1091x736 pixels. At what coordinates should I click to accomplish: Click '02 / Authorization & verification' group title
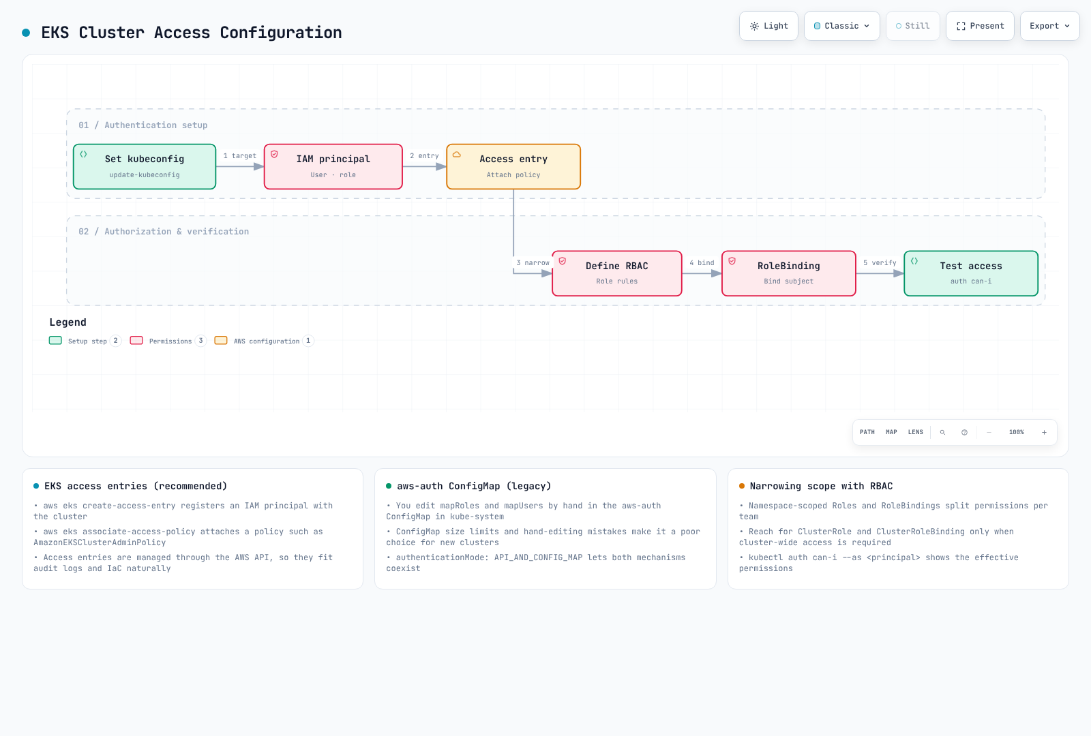click(x=164, y=232)
